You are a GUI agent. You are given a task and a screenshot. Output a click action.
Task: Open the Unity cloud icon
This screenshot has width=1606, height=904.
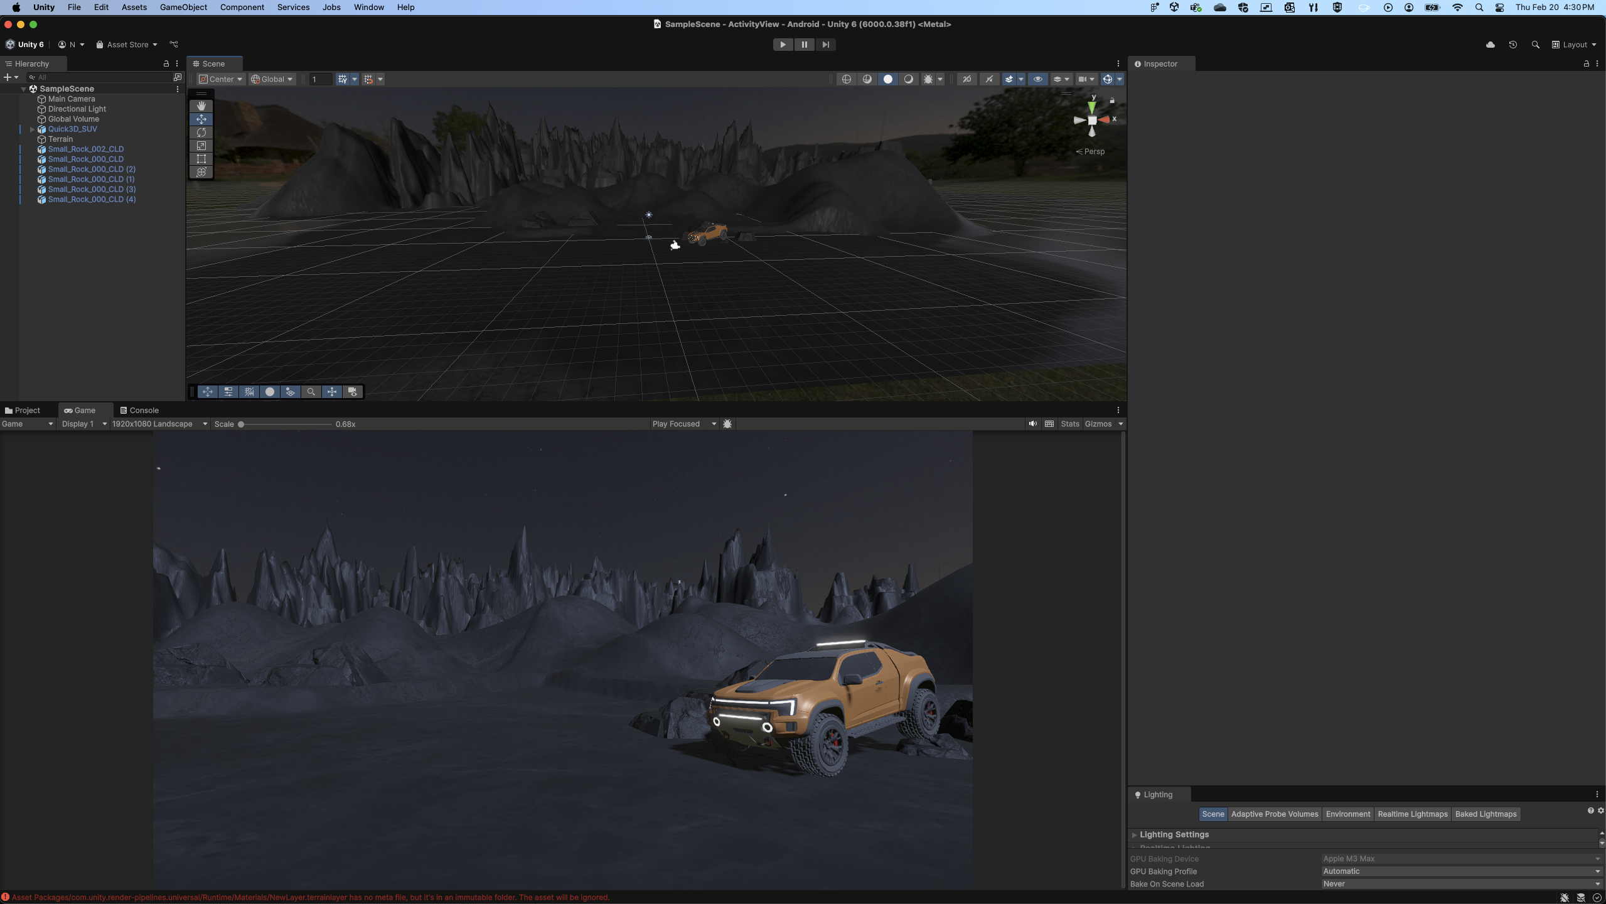(1490, 45)
